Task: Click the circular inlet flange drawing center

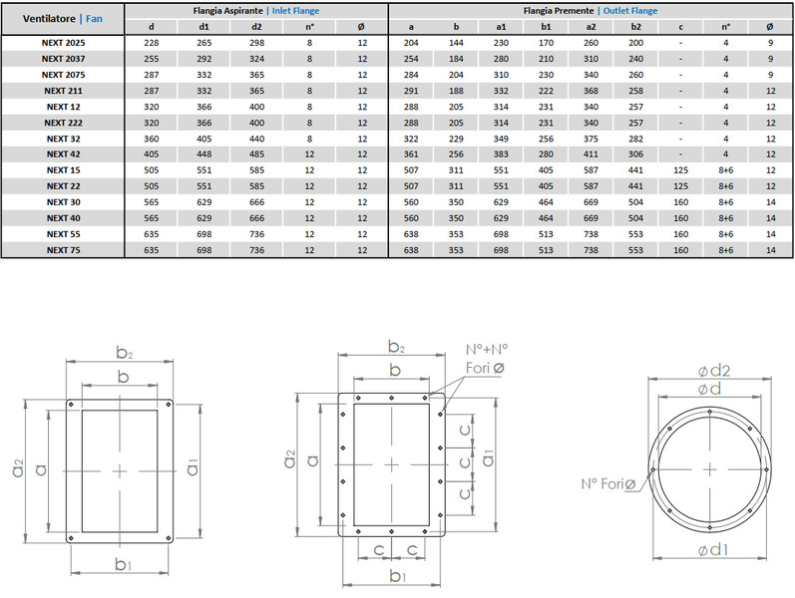Action: (708, 466)
